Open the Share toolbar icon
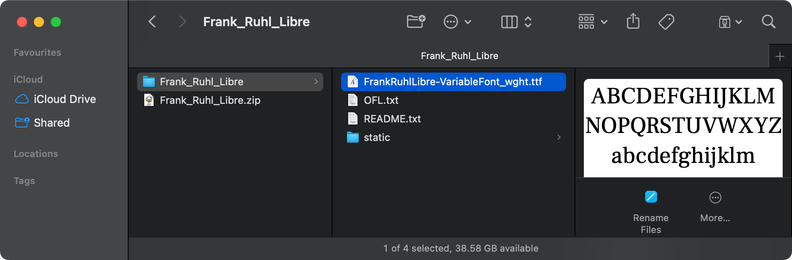 633,21
